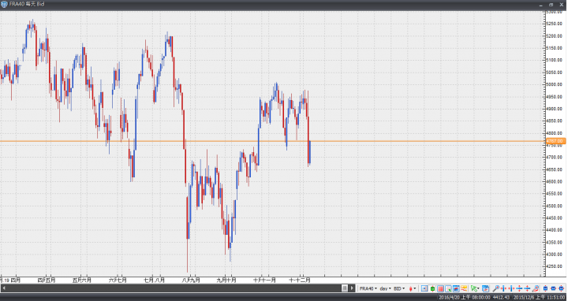568x301 pixels.
Task: Click the first vertical scale icon
Action: pyautogui.click(x=520, y=288)
